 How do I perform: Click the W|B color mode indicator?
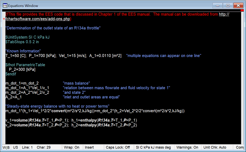[x=6, y=147]
